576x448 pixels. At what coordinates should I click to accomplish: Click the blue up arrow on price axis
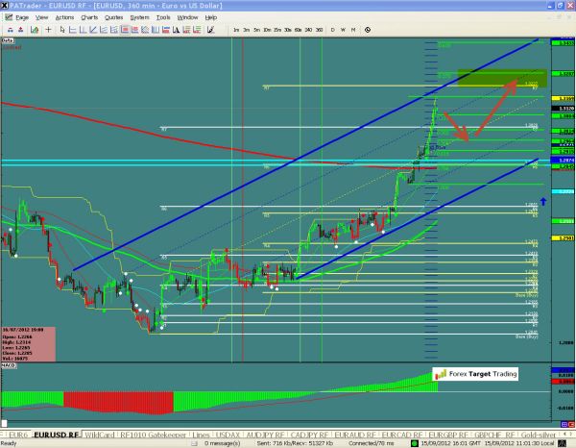pos(542,201)
